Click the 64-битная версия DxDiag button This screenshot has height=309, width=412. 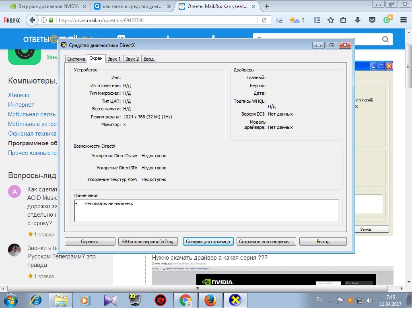[148, 242]
